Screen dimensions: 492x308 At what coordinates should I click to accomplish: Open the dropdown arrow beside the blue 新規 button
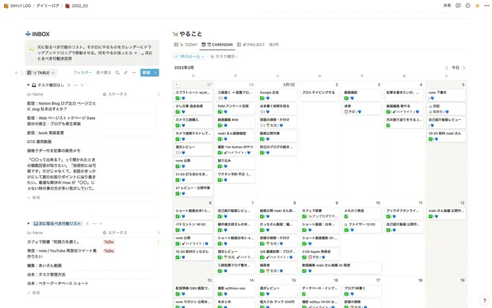[x=155, y=73]
